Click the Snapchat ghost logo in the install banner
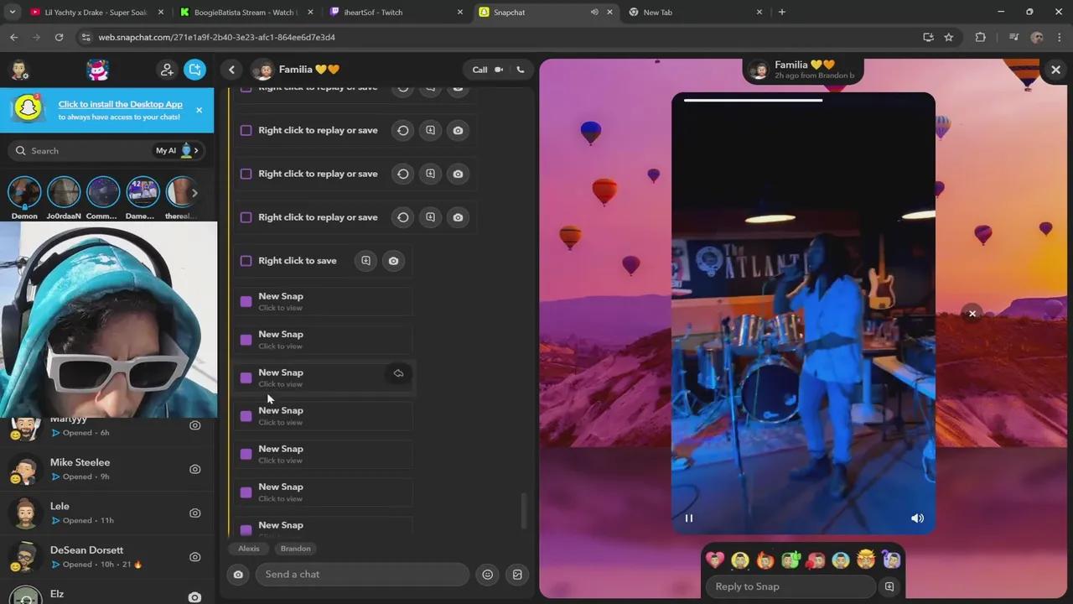This screenshot has height=604, width=1073. tap(29, 109)
